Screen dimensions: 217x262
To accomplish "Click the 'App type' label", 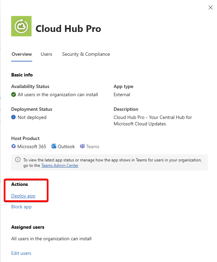I will click(123, 87).
